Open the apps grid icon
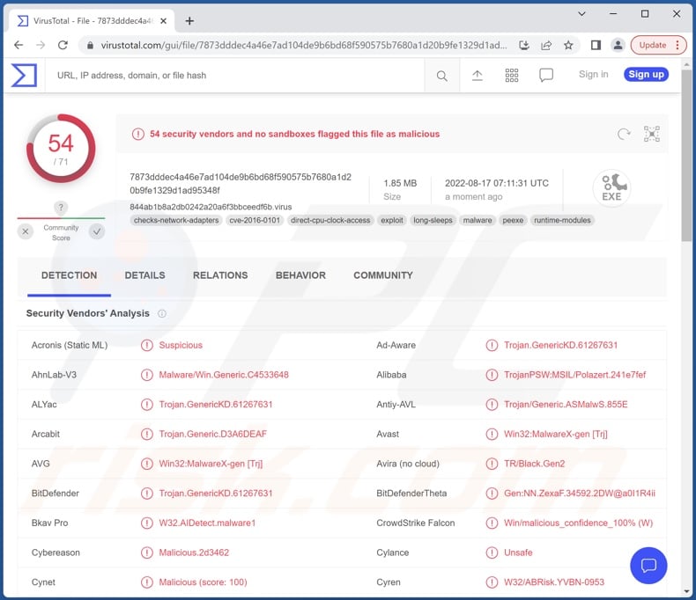Viewport: 696px width, 600px height. 512,76
